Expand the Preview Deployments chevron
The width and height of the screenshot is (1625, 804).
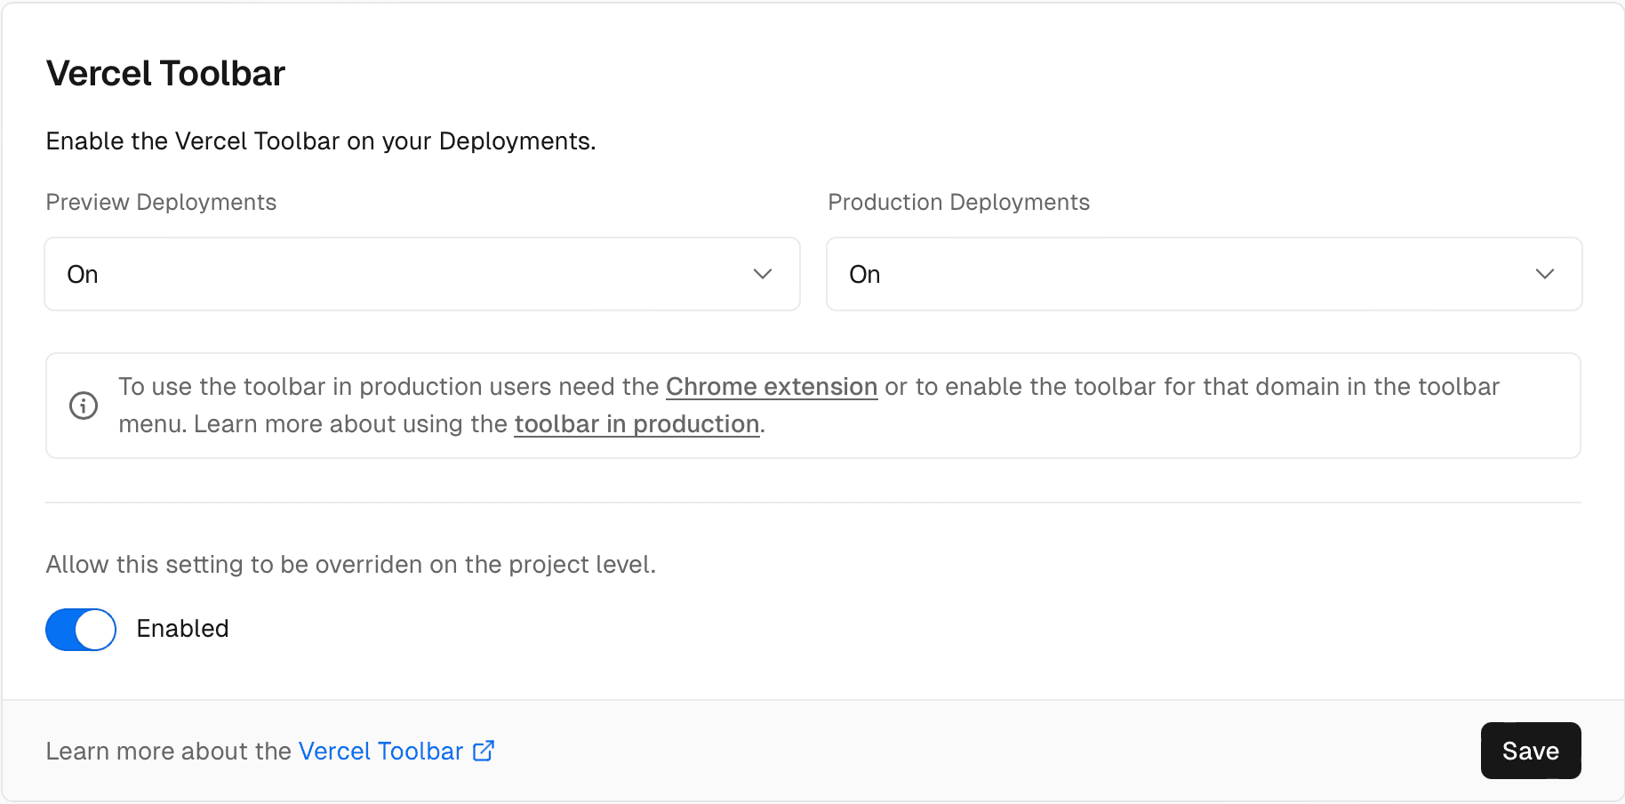coord(763,274)
